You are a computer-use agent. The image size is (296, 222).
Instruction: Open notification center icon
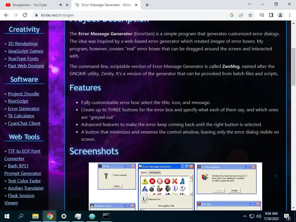[x=287, y=216]
